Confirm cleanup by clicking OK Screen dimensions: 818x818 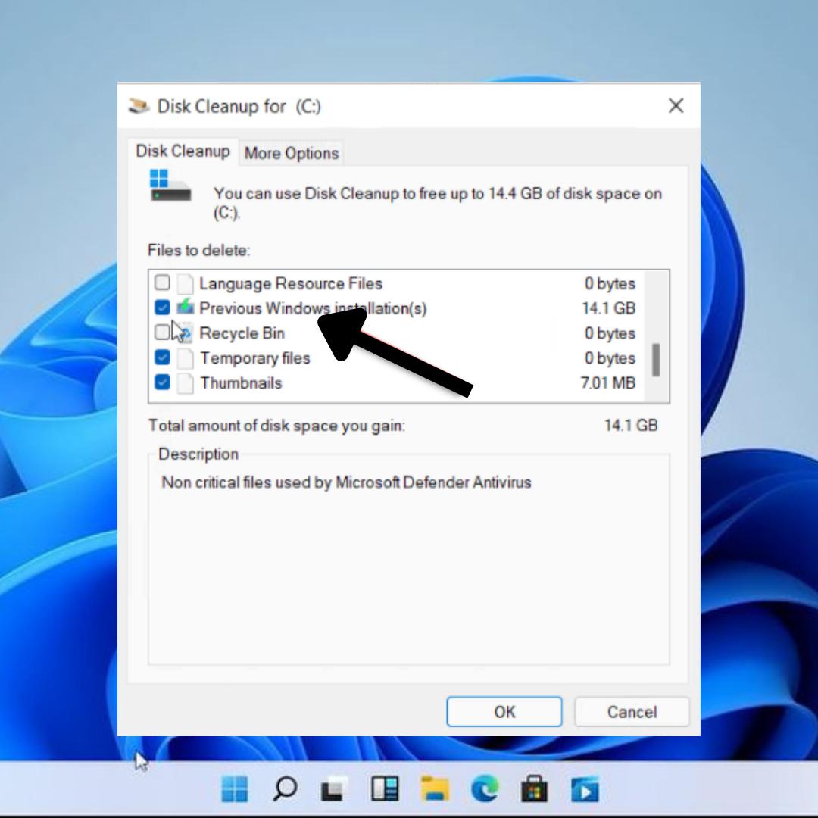click(x=504, y=711)
